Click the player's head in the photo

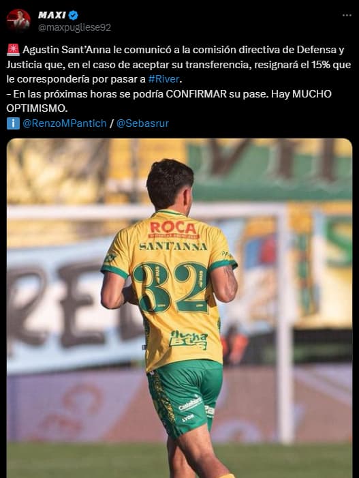(170, 184)
